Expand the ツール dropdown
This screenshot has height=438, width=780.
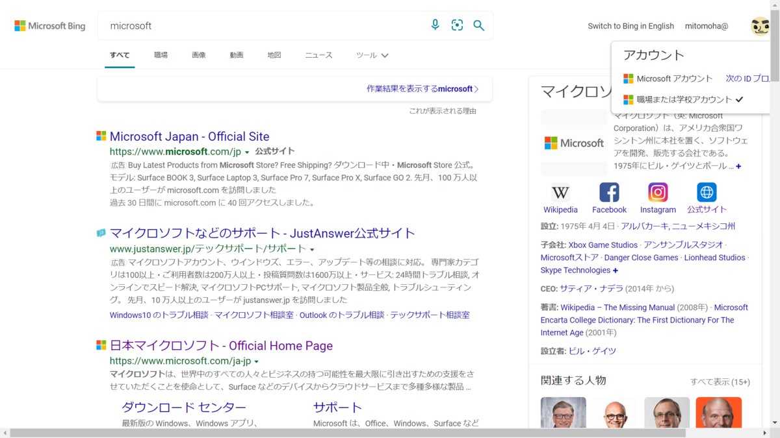[372, 55]
